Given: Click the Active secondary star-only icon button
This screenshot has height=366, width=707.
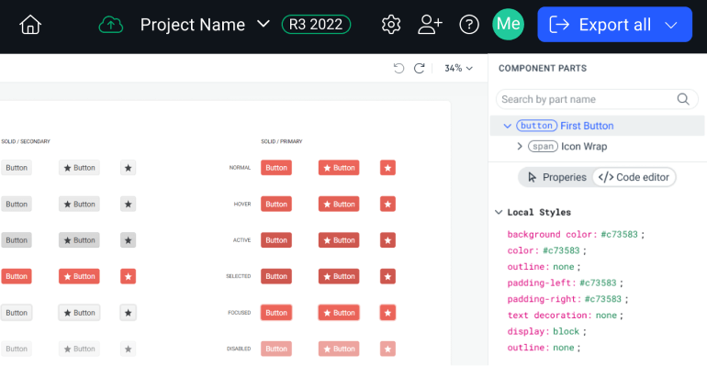Looking at the screenshot, I should [128, 240].
